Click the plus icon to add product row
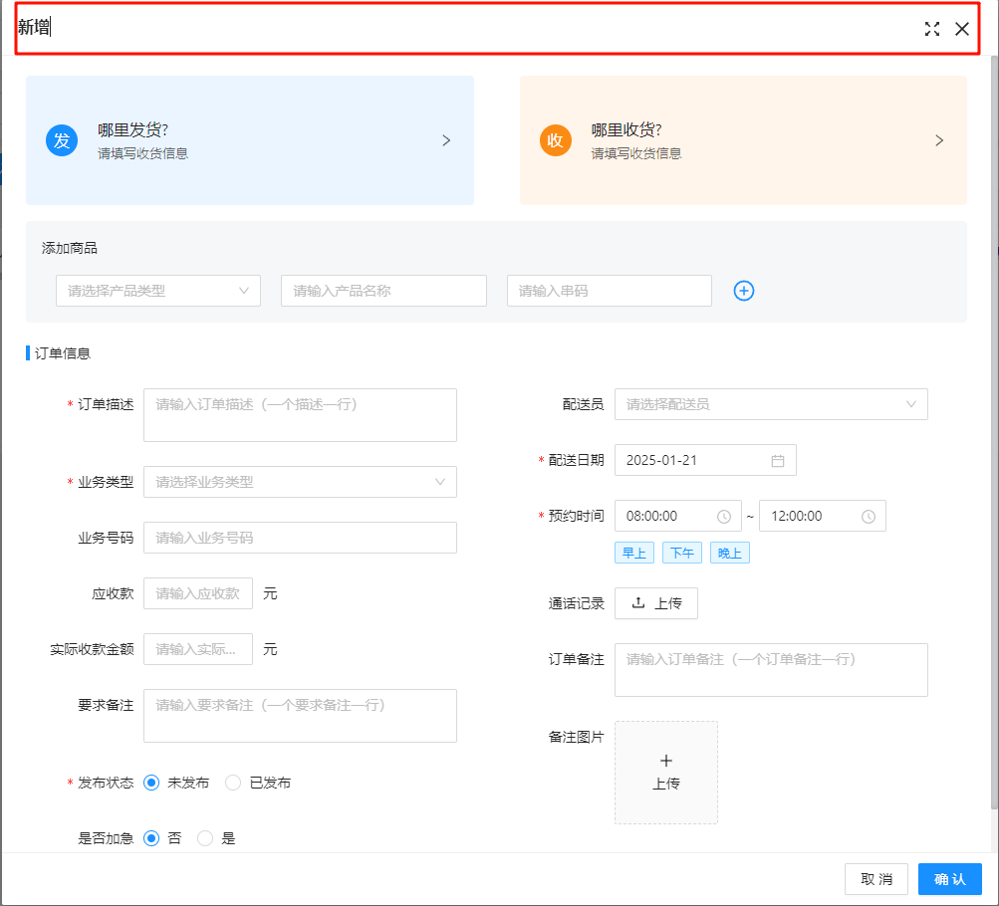This screenshot has height=906, width=999. click(x=743, y=291)
